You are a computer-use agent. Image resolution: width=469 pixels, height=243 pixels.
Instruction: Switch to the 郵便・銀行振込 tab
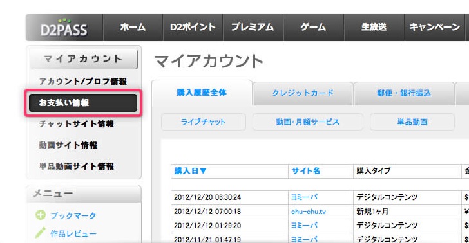click(x=404, y=93)
